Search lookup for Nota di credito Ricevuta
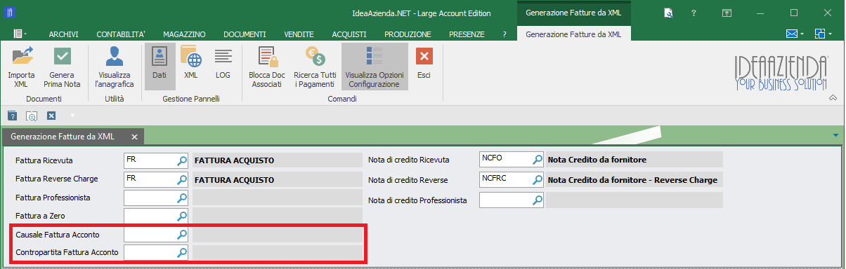 (x=537, y=159)
